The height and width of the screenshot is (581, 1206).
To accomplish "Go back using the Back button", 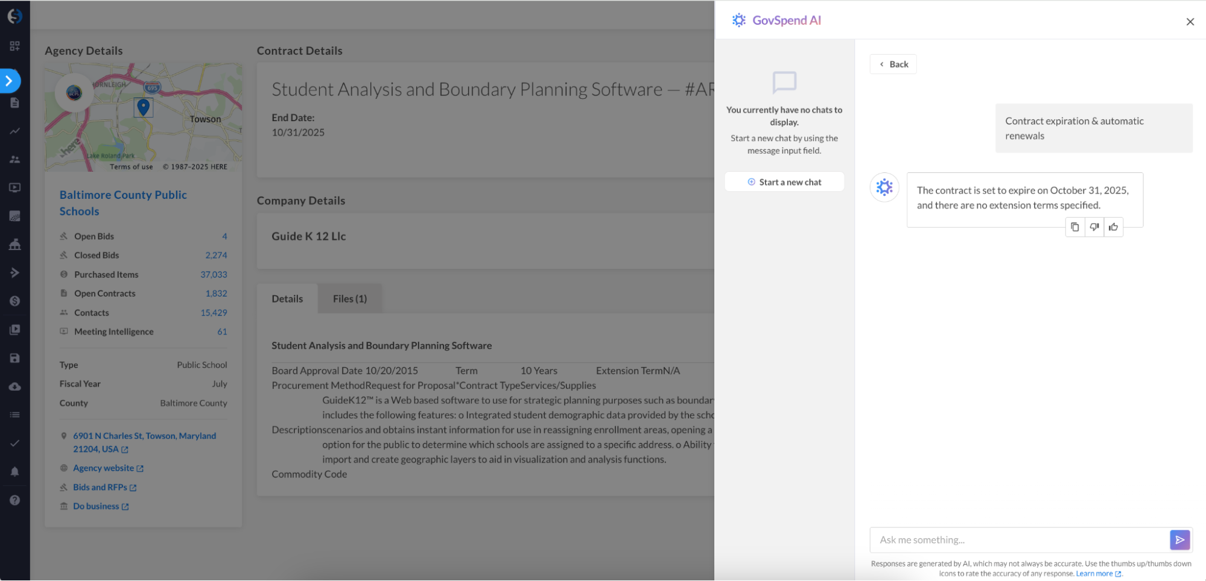I will (893, 64).
